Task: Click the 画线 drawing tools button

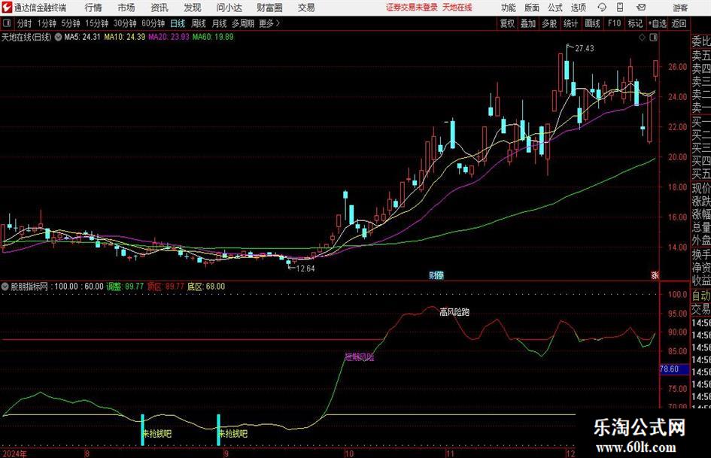Action: coord(592,23)
